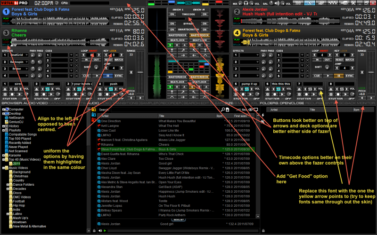Expand the Computer tree node

coord(4,110)
